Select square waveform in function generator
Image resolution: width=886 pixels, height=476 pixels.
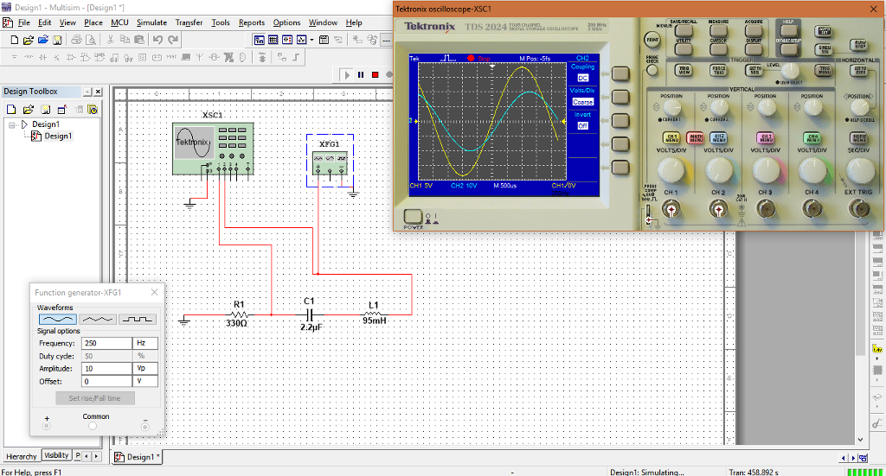coord(138,320)
